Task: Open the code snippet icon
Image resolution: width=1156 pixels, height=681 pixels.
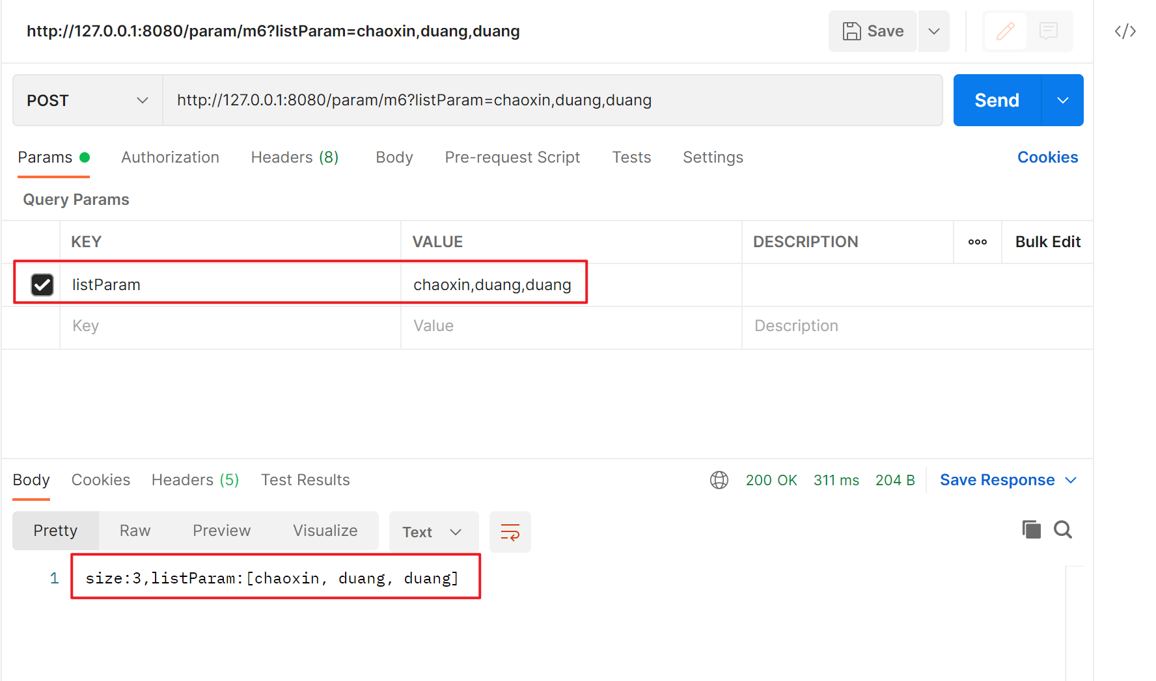Action: (1125, 31)
